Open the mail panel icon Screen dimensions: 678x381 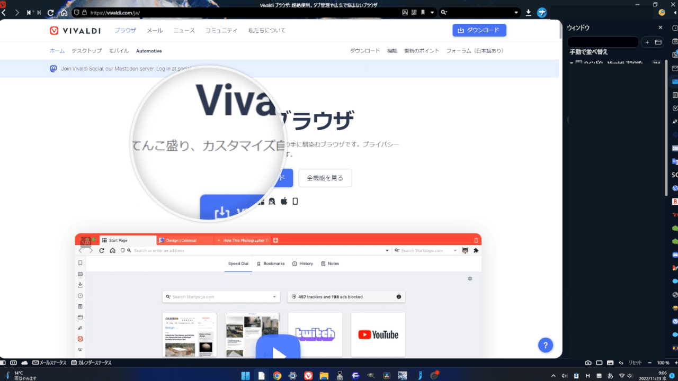tap(675, 68)
